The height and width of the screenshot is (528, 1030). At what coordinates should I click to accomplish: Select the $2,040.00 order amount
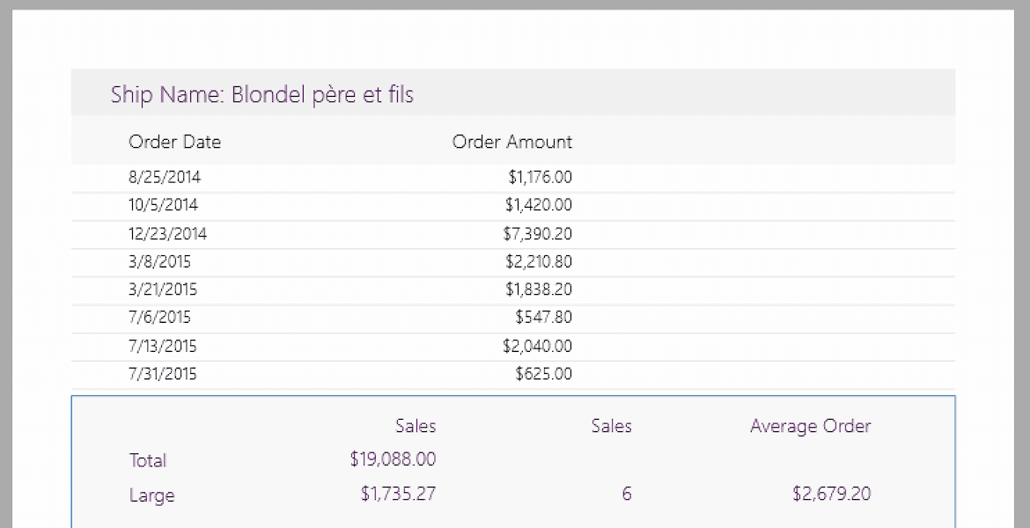(537, 346)
